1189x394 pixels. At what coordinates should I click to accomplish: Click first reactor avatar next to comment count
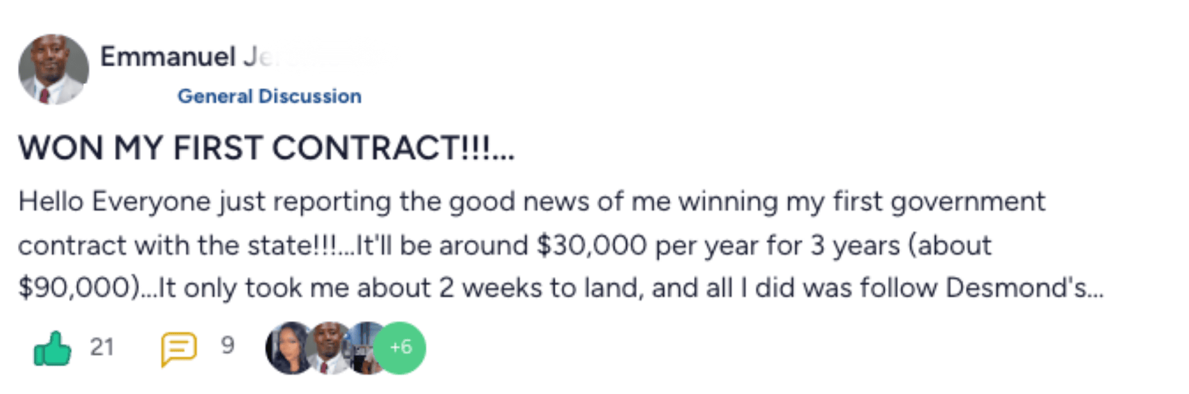click(287, 347)
